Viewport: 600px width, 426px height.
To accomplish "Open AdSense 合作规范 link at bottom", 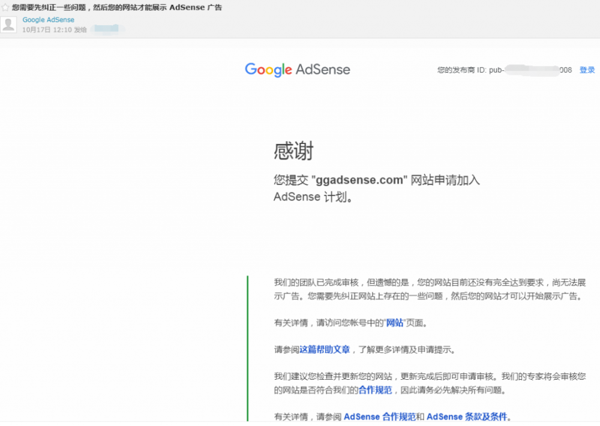I will pos(380,416).
